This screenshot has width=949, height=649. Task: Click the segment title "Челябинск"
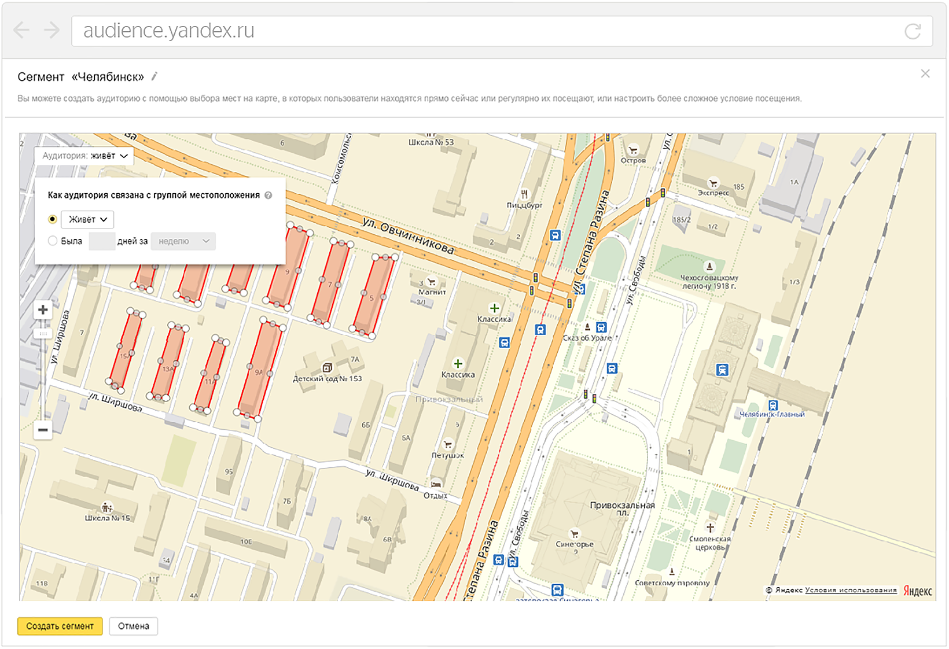(x=108, y=77)
